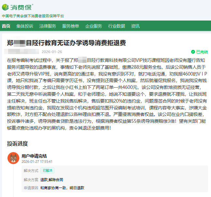Click the 2026-01-27 17:55:41 timestamp
This screenshot has height=197, width=211.
(37, 162)
